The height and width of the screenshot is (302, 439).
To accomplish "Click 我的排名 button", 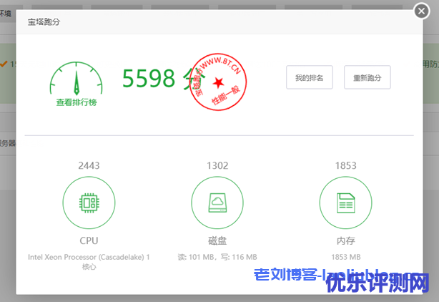I will [310, 77].
